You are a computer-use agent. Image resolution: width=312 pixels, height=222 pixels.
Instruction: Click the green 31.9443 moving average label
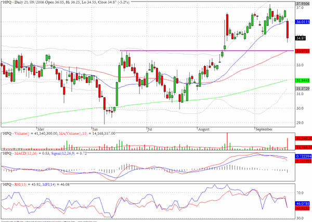(x=303, y=81)
